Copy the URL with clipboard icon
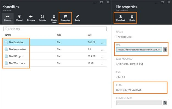This screenshot has width=172, height=109. [165, 49]
